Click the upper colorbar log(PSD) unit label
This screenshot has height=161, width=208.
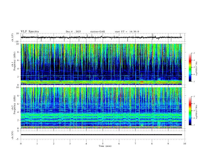(196, 69)
